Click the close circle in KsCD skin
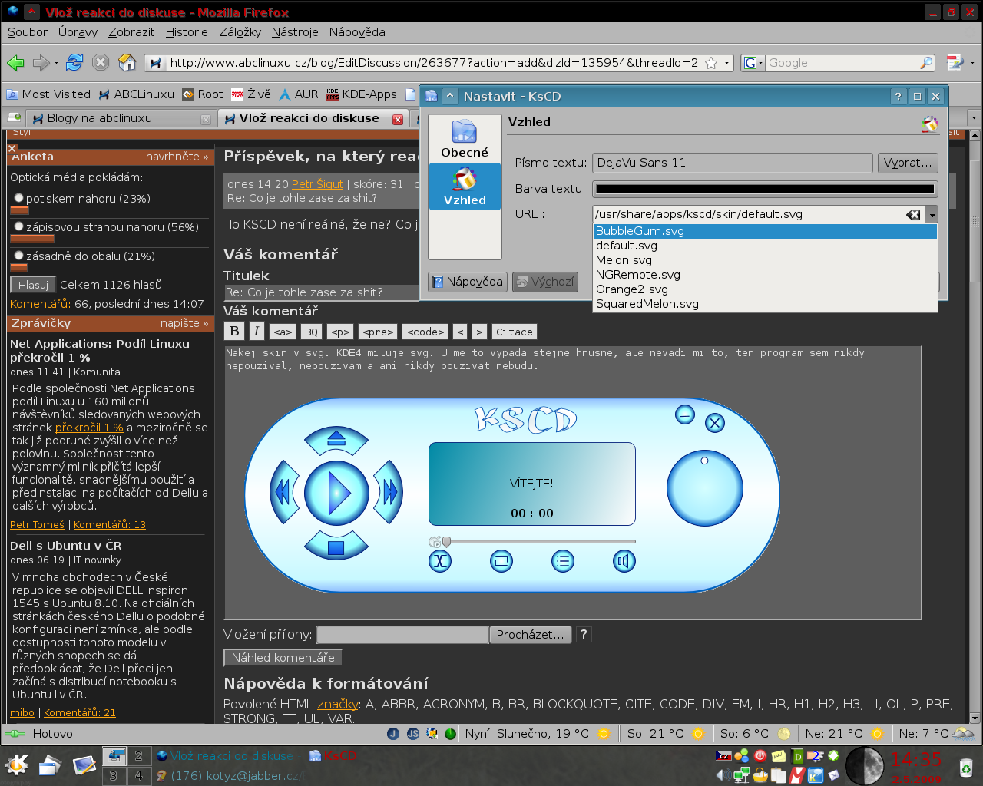Screen dimensions: 983x786 tap(715, 423)
